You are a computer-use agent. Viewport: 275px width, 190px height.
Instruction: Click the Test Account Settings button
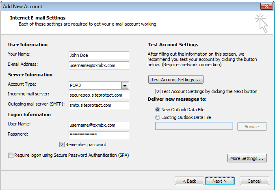(175, 79)
